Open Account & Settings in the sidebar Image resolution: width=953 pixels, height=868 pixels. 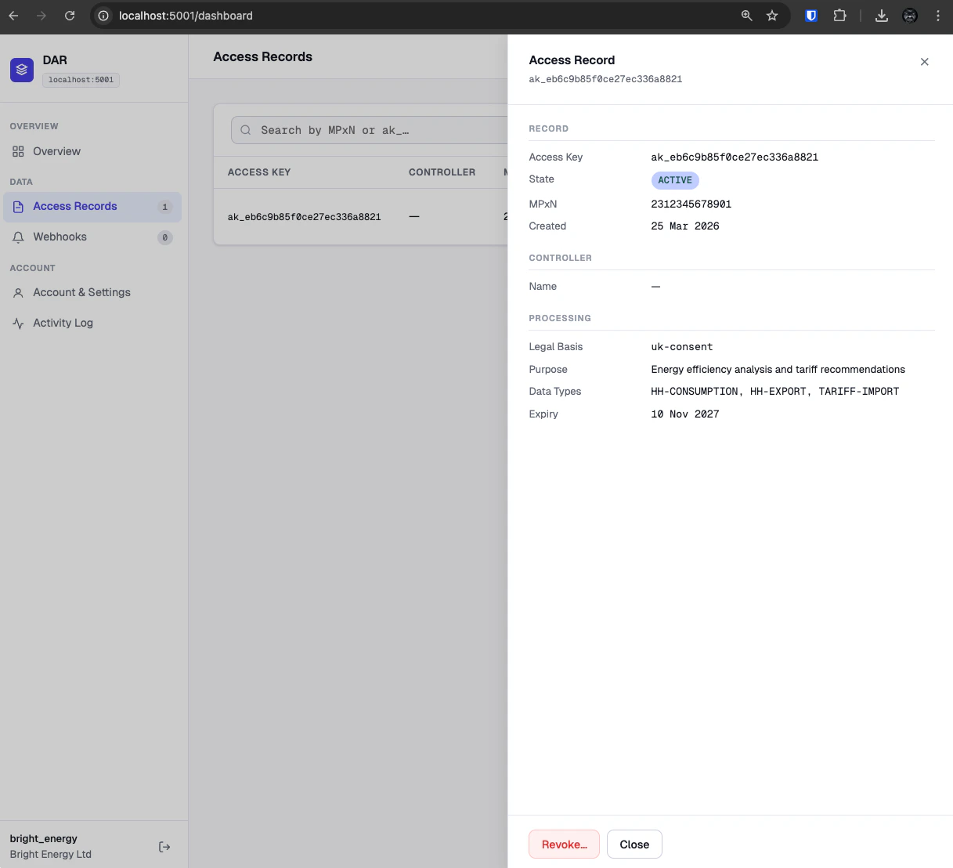[x=92, y=293]
